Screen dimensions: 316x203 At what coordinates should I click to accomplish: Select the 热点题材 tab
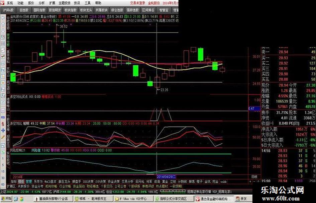162,186
